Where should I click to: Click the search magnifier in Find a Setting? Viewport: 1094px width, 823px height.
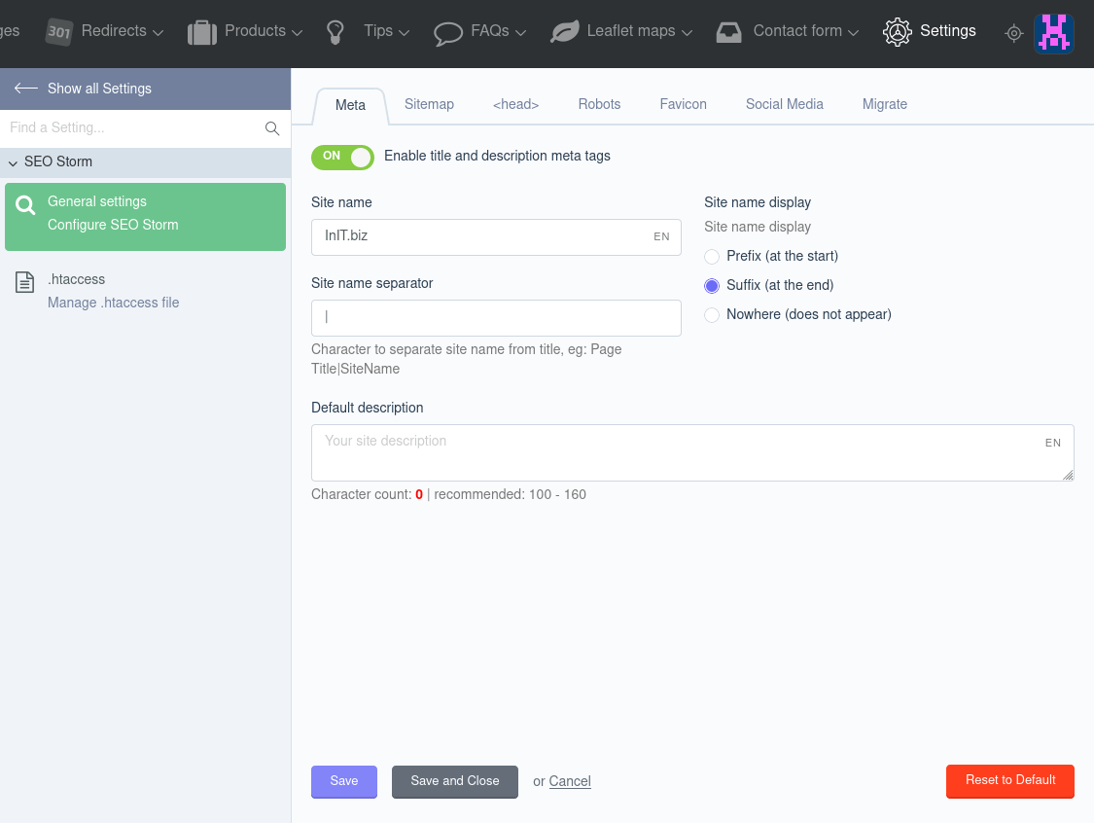click(x=272, y=128)
